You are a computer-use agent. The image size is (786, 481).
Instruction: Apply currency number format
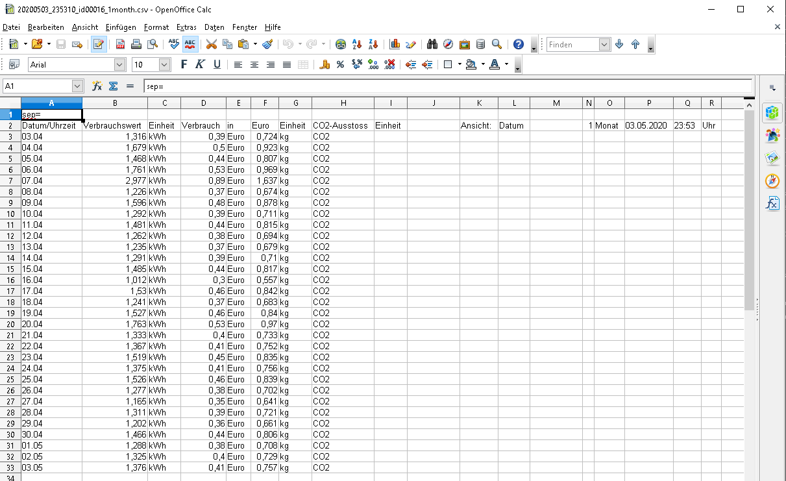(x=325, y=64)
